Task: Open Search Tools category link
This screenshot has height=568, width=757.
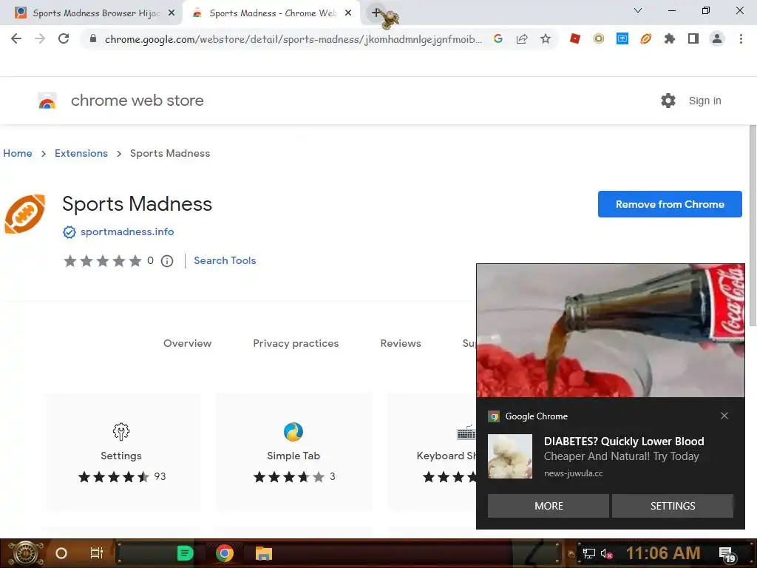Action: (225, 261)
